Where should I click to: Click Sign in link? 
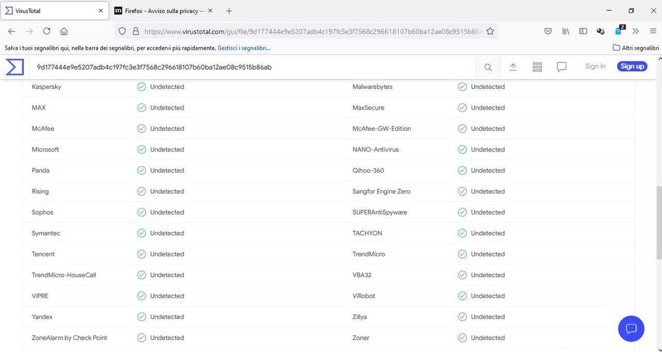pos(595,66)
